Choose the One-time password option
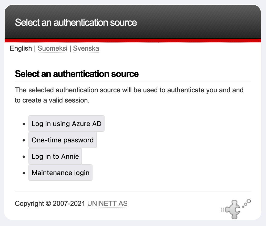 (63, 140)
